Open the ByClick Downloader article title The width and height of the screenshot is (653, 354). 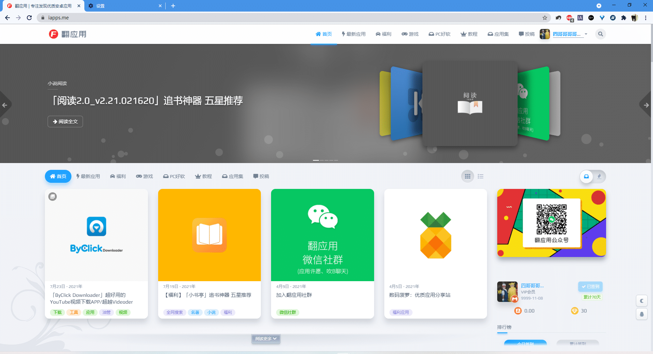(x=91, y=299)
